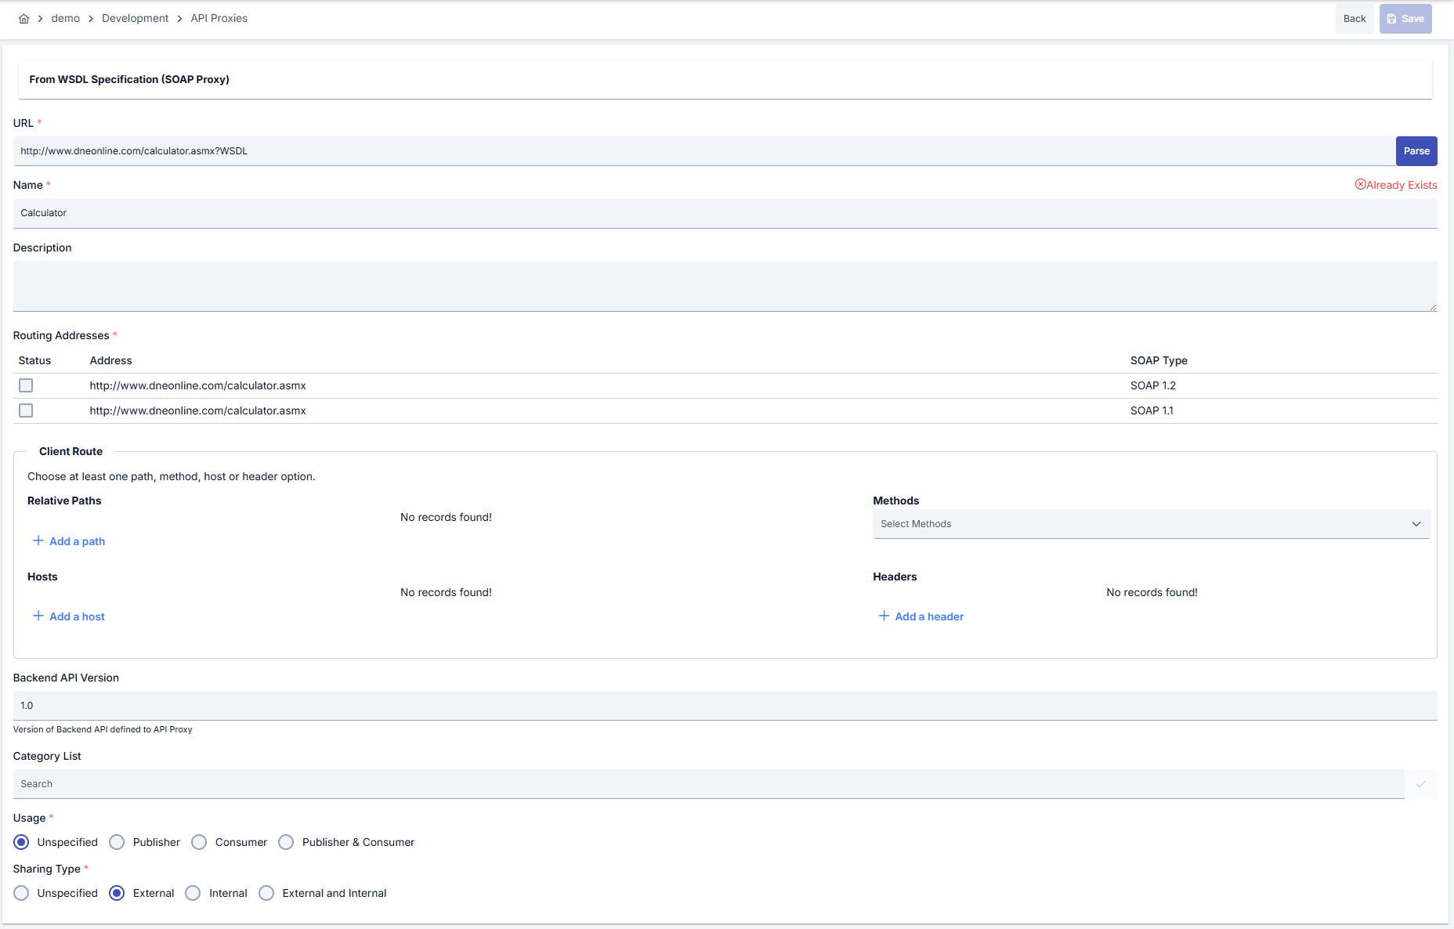Open the demo breadcrumb link
Screen dimensions: 1454x929
[66, 18]
